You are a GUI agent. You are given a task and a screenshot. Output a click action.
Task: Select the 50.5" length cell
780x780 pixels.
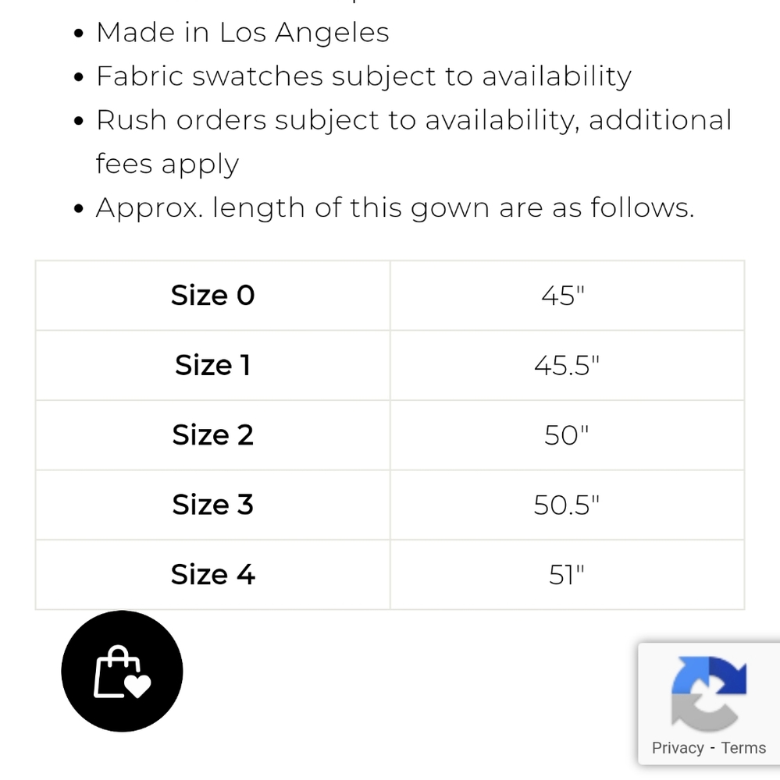[x=567, y=505]
